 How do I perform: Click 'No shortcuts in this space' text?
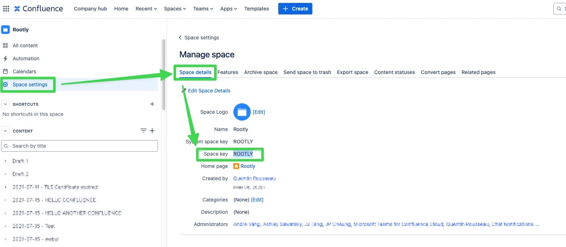click(33, 114)
